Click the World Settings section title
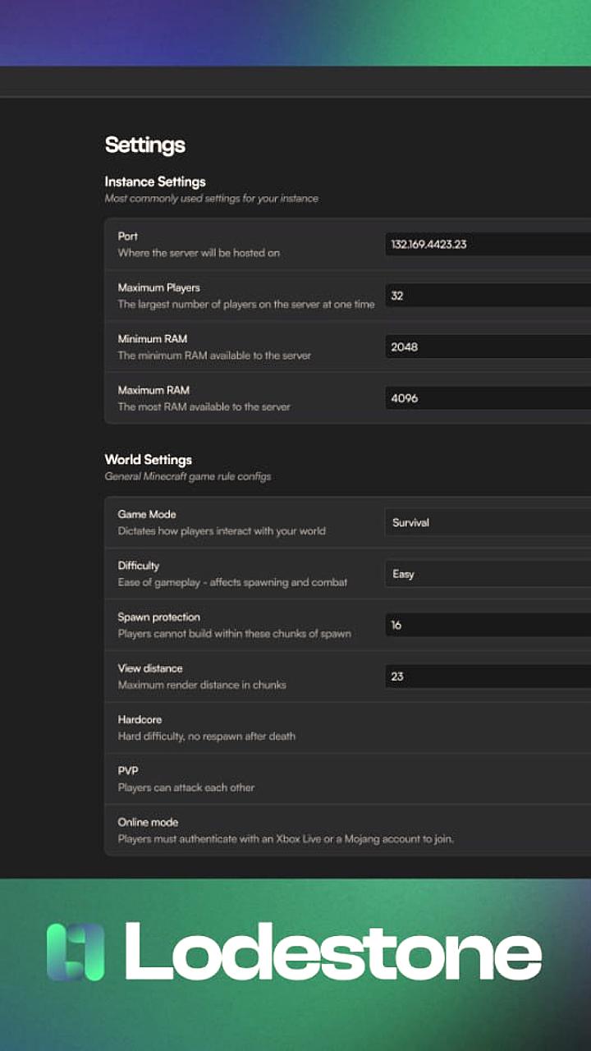 (x=149, y=460)
